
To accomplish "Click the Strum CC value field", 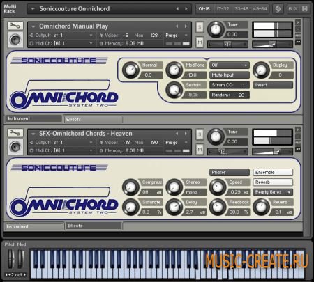I will pos(230,85).
